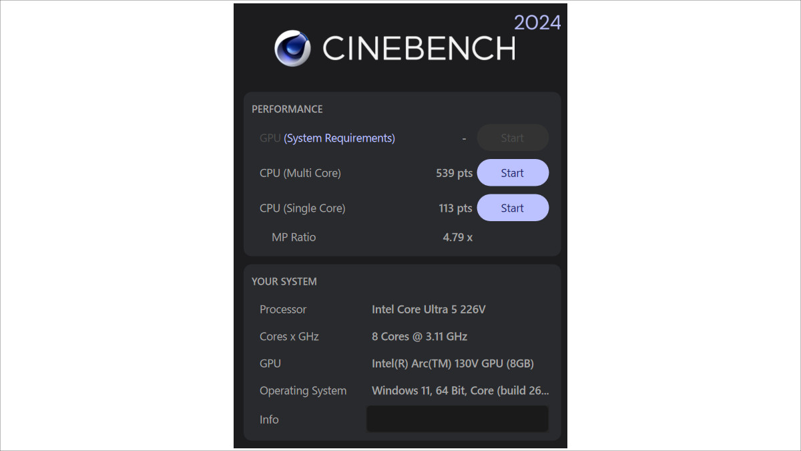
Task: Start the CPU Single Core benchmark
Action: tap(513, 207)
